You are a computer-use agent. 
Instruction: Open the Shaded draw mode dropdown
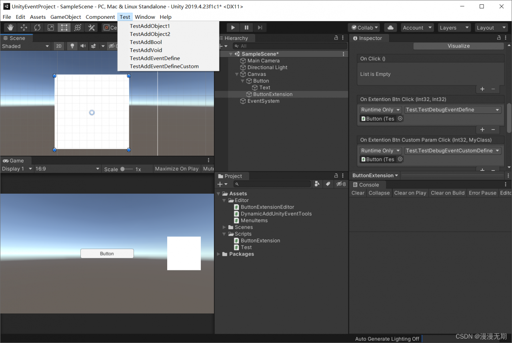point(26,46)
